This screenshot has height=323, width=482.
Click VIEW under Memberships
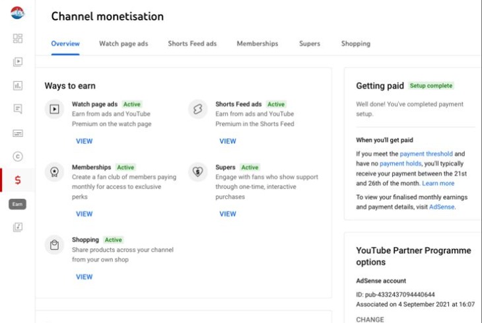(85, 214)
